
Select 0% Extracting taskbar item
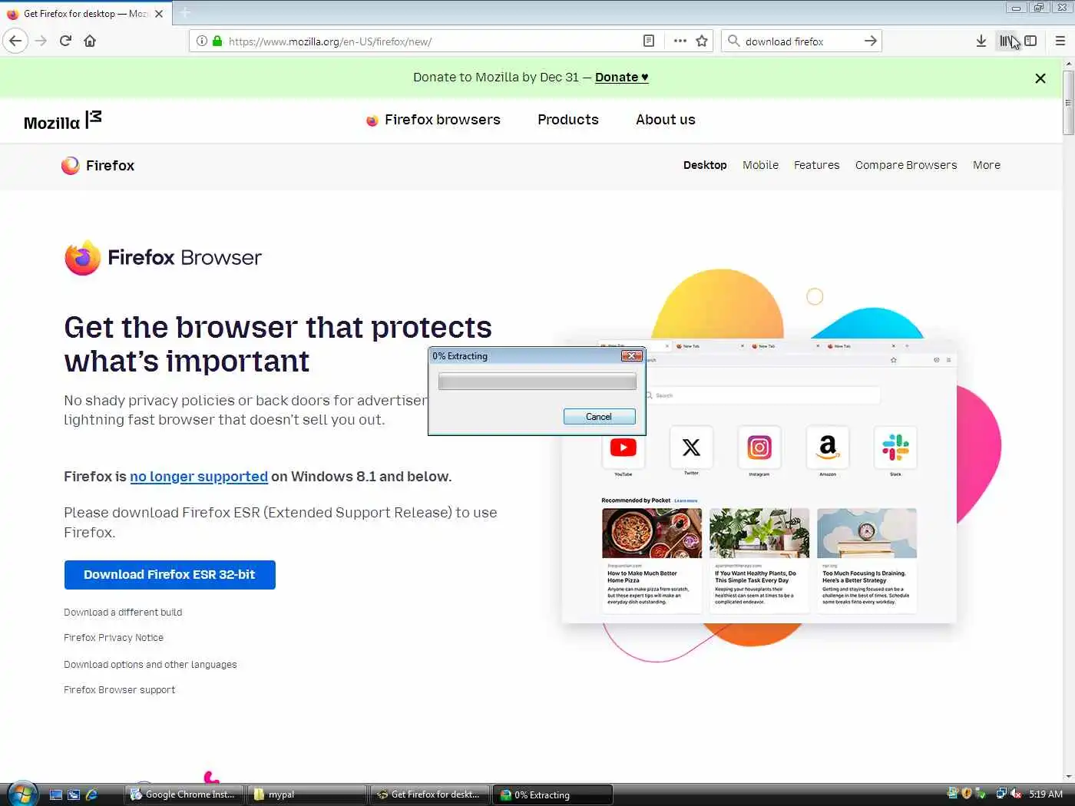click(553, 794)
